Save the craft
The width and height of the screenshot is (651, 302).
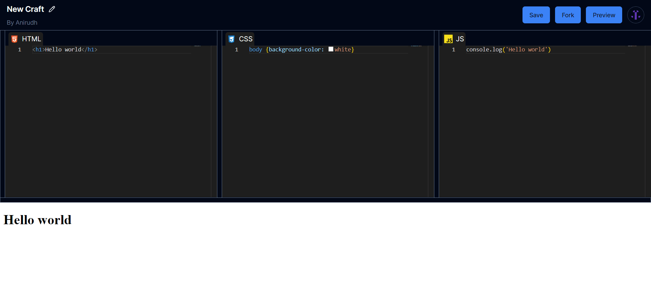tap(536, 15)
